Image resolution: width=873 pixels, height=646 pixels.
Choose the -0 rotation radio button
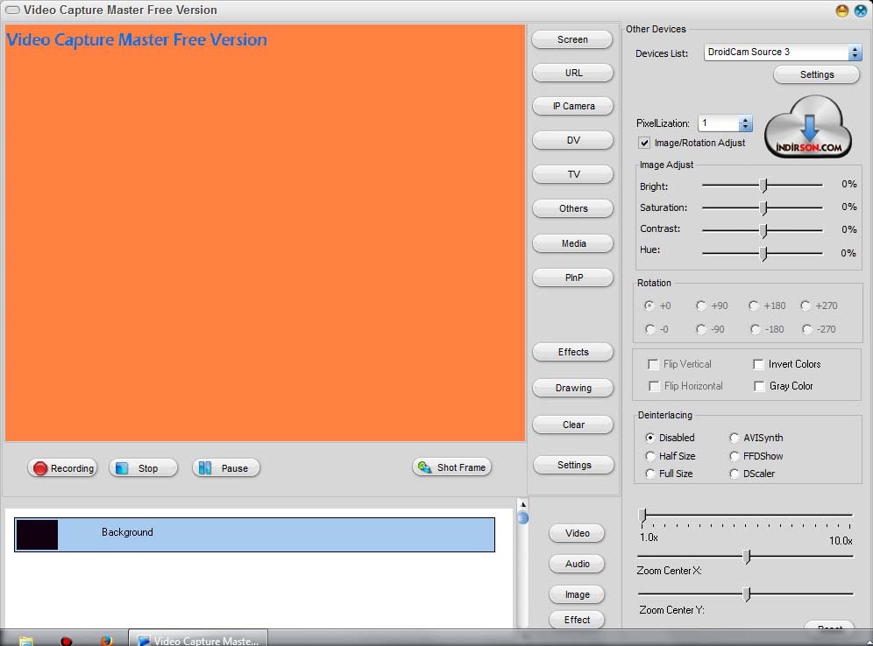click(649, 329)
